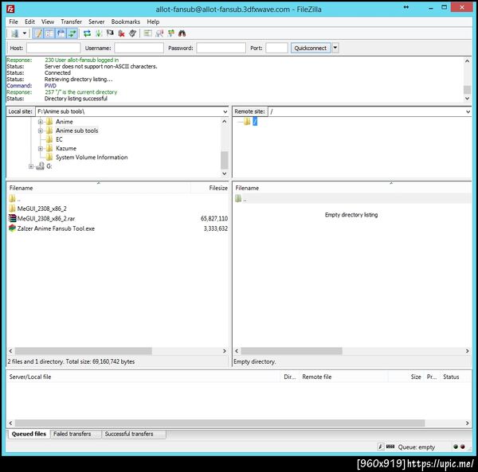The height and width of the screenshot is (472, 478).
Task: Sort local files by Filename header
Action: (99, 188)
